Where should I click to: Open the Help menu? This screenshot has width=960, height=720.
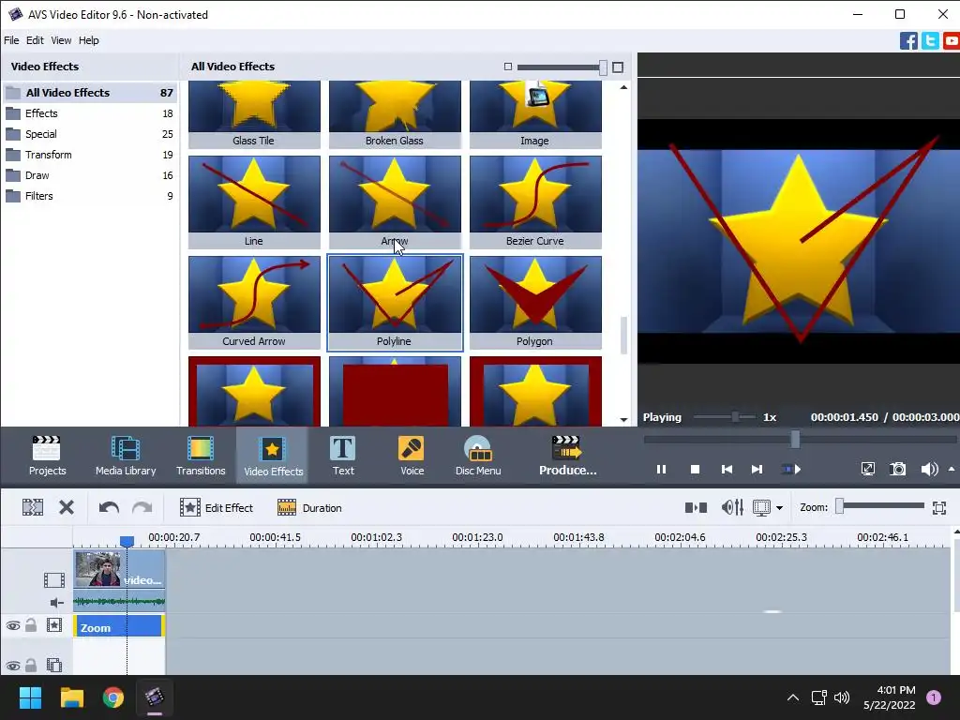tap(89, 40)
